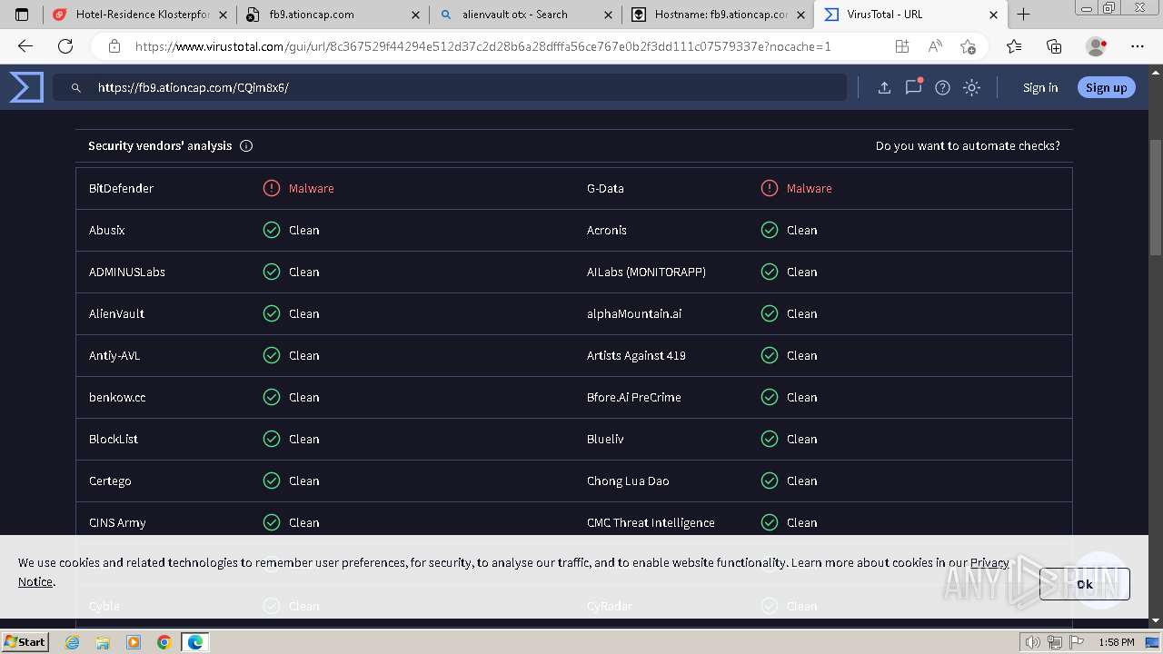The image size is (1163, 654).
Task: Click G-Data malware warning icon
Action: click(x=770, y=188)
